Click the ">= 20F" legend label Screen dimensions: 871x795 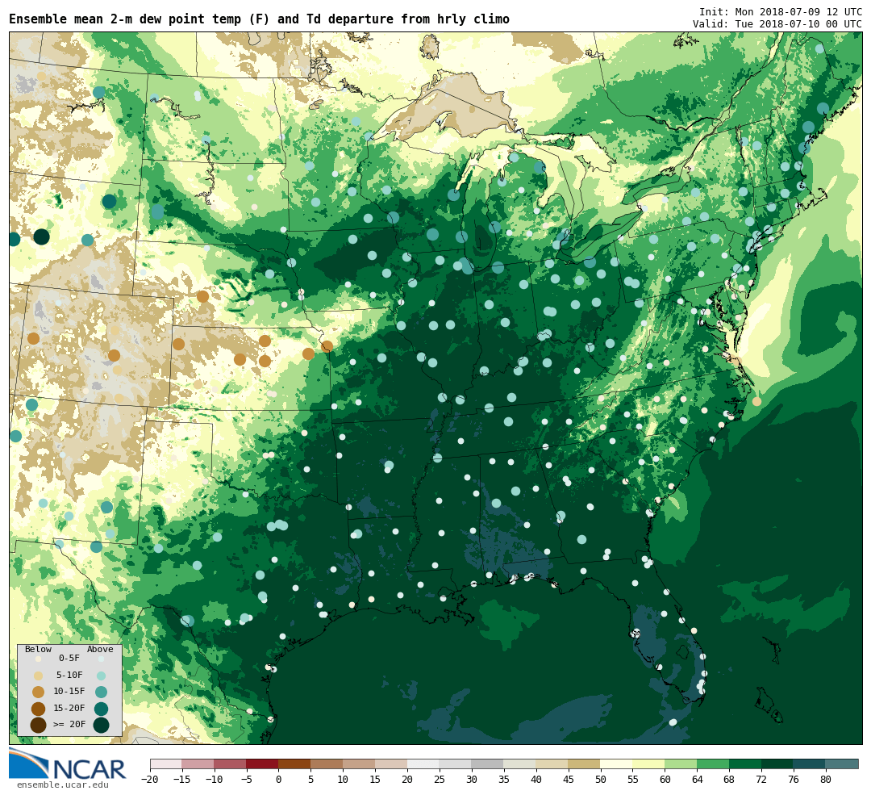click(x=69, y=724)
